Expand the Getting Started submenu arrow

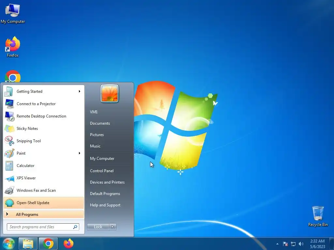tap(80, 91)
